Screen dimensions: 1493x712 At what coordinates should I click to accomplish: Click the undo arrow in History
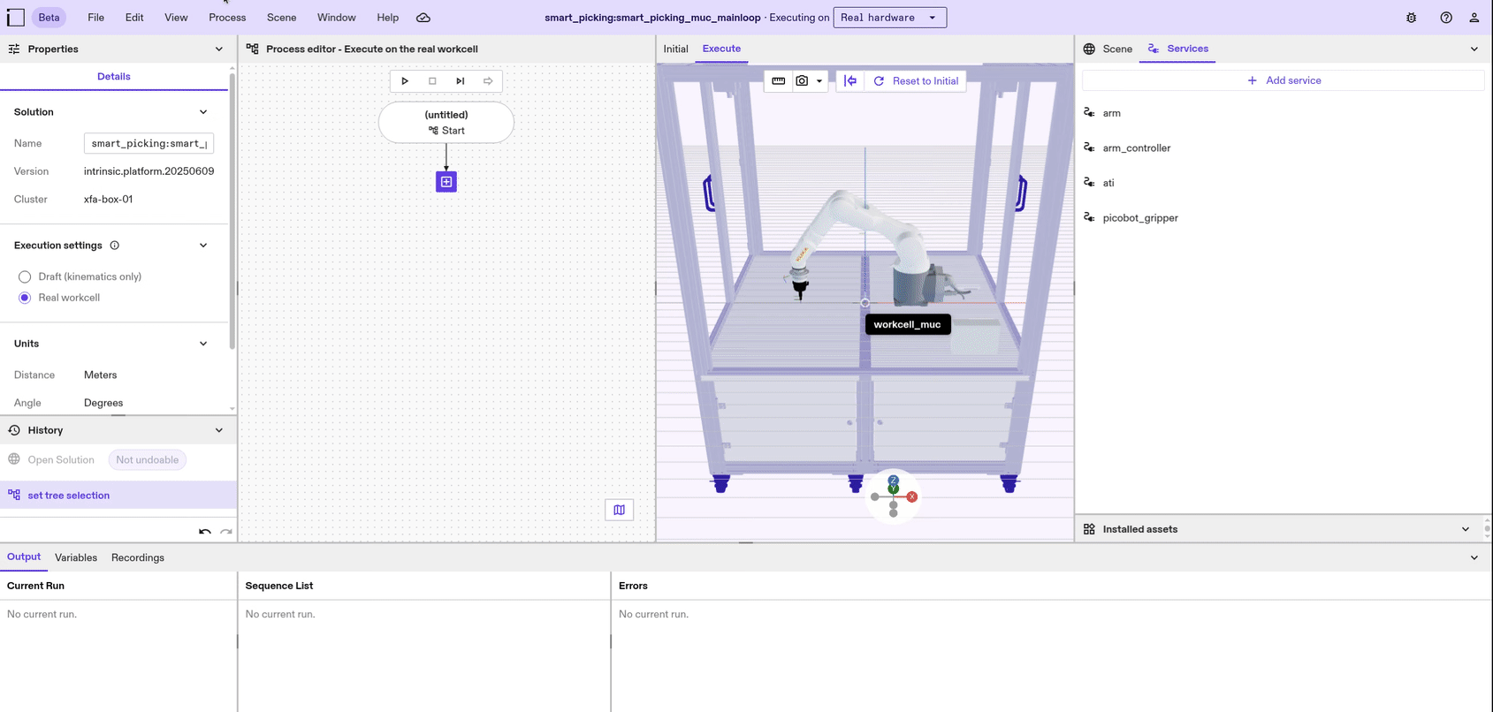pyautogui.click(x=205, y=532)
